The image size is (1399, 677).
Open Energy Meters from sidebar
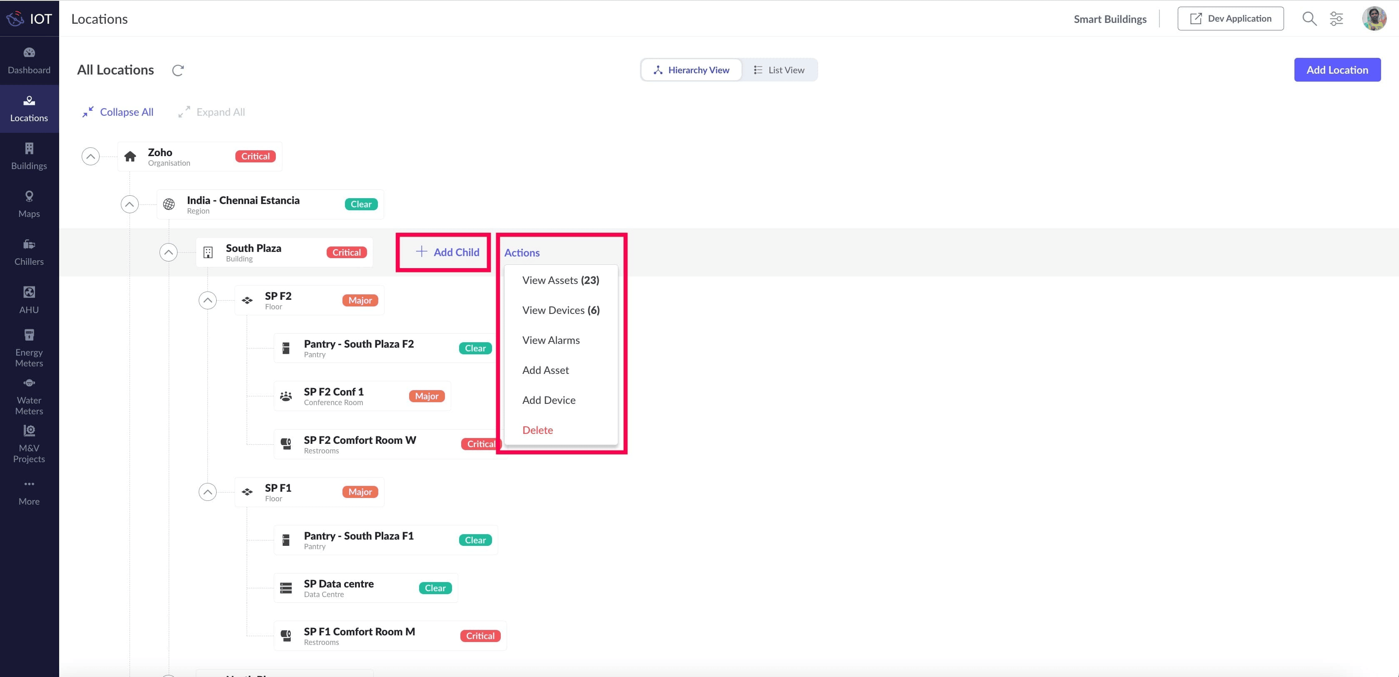point(29,348)
